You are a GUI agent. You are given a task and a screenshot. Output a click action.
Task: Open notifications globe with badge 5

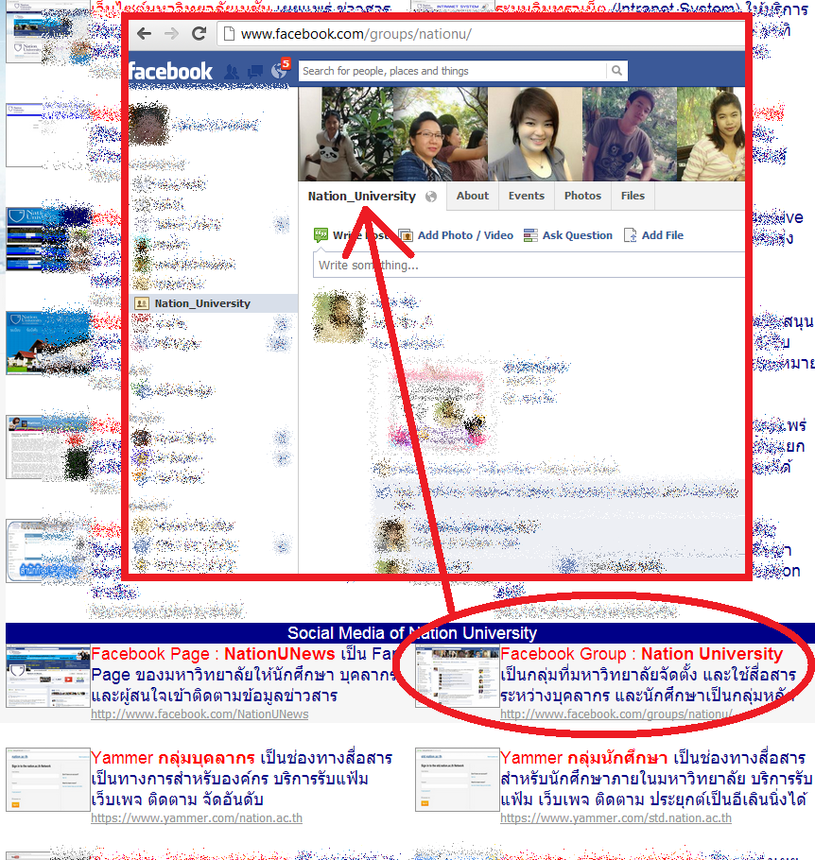click(x=280, y=70)
